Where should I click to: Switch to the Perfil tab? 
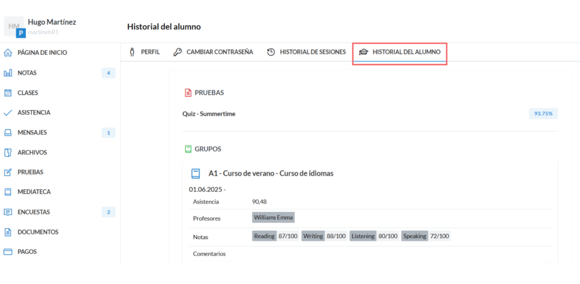(x=145, y=52)
